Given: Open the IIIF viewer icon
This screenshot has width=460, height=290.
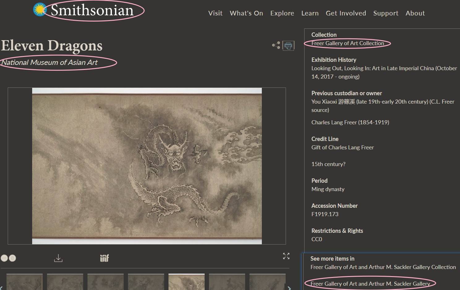Looking at the screenshot, I should [x=104, y=258].
